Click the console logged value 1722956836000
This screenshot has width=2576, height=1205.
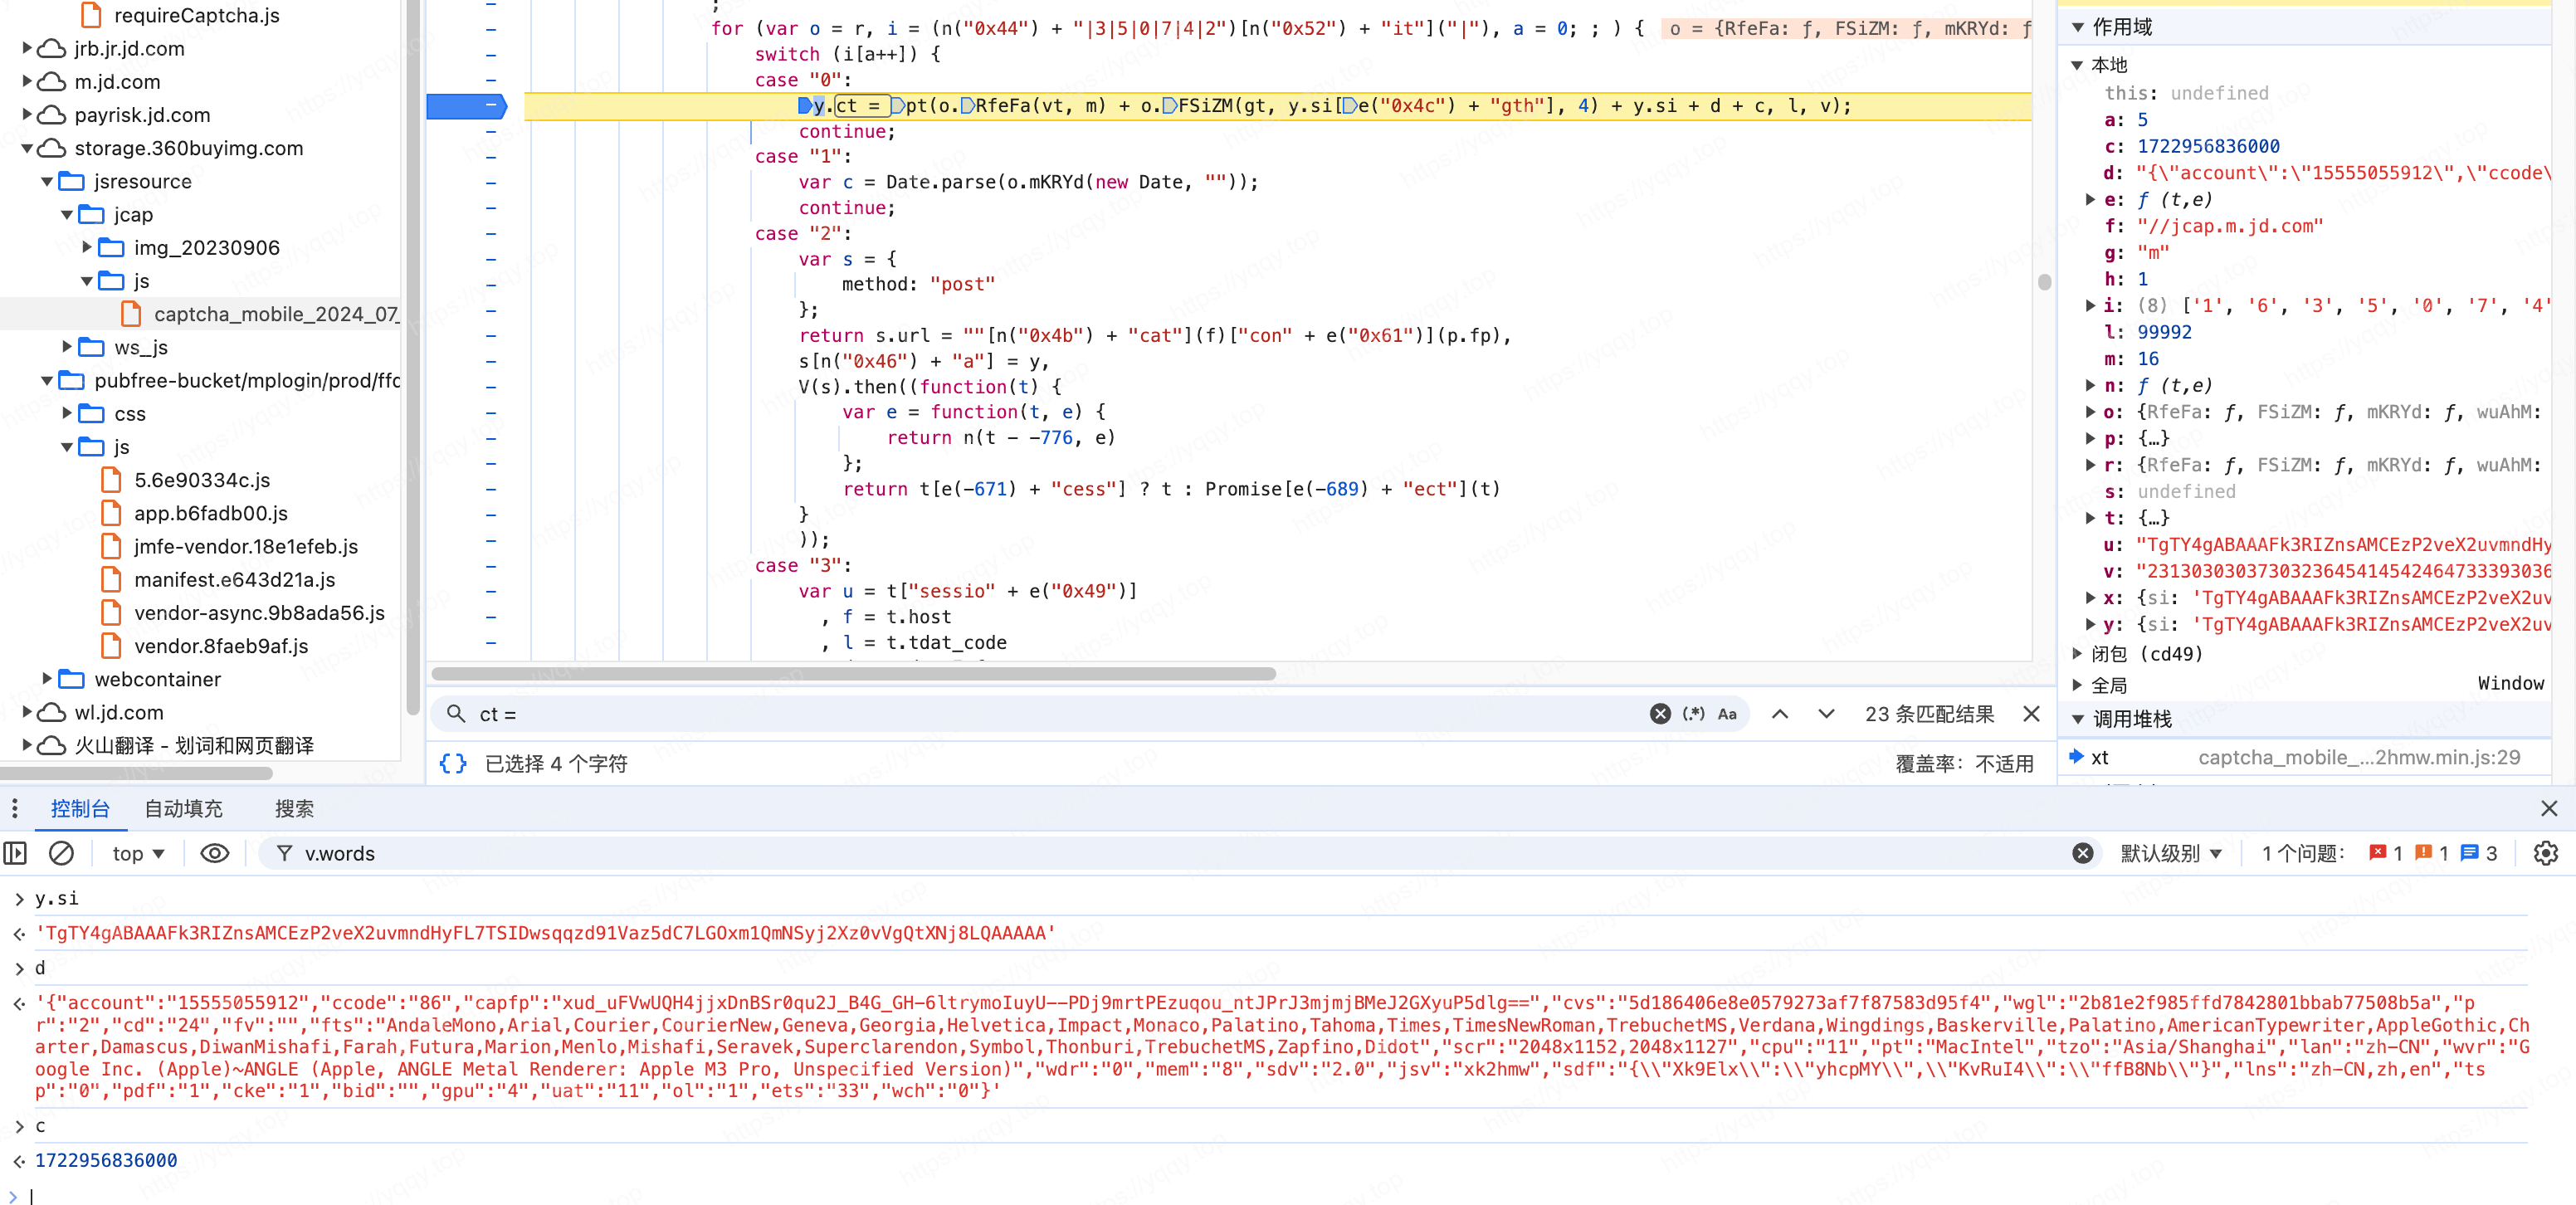click(x=106, y=1160)
